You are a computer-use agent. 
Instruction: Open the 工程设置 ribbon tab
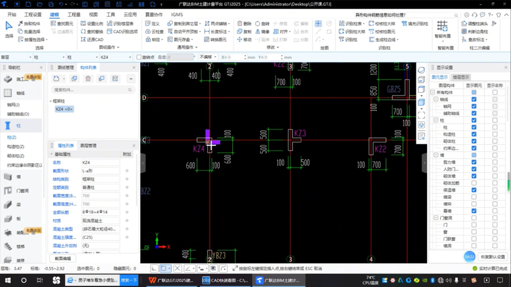point(33,14)
